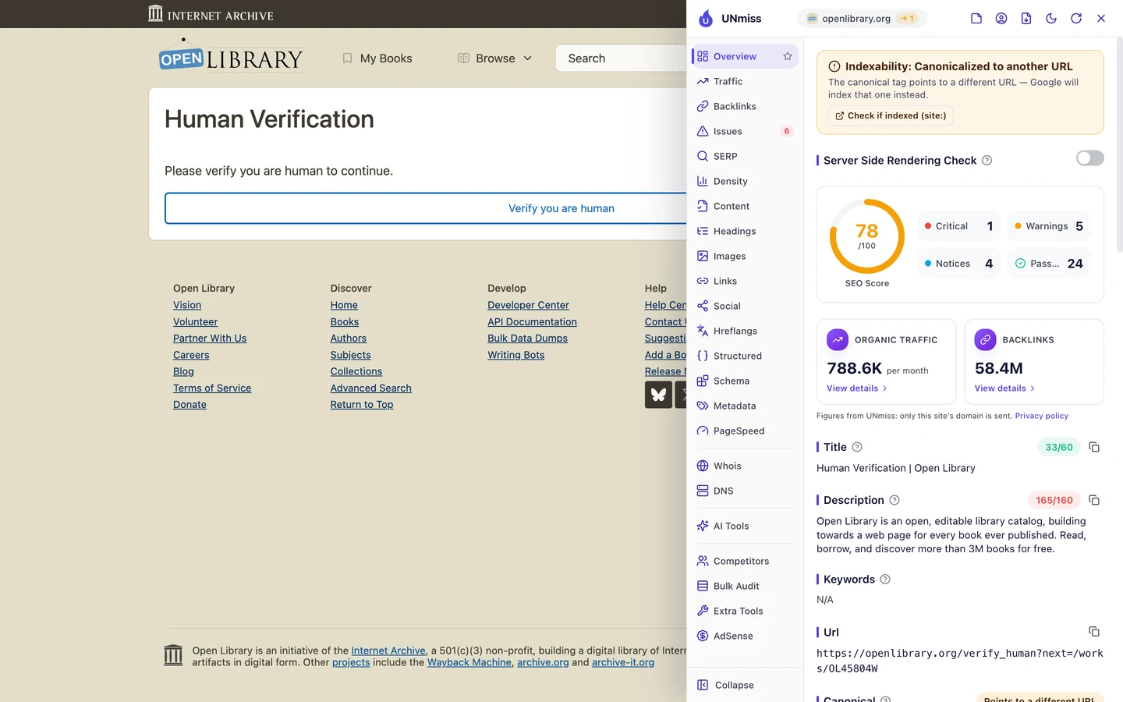Open the Issues tab
The height and width of the screenshot is (702, 1123).
tap(745, 131)
